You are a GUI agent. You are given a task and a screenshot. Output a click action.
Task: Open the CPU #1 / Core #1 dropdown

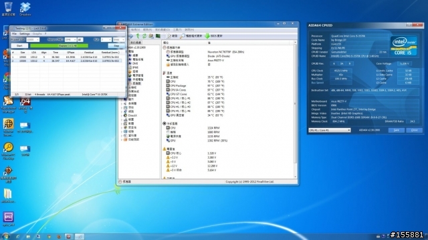click(330, 131)
